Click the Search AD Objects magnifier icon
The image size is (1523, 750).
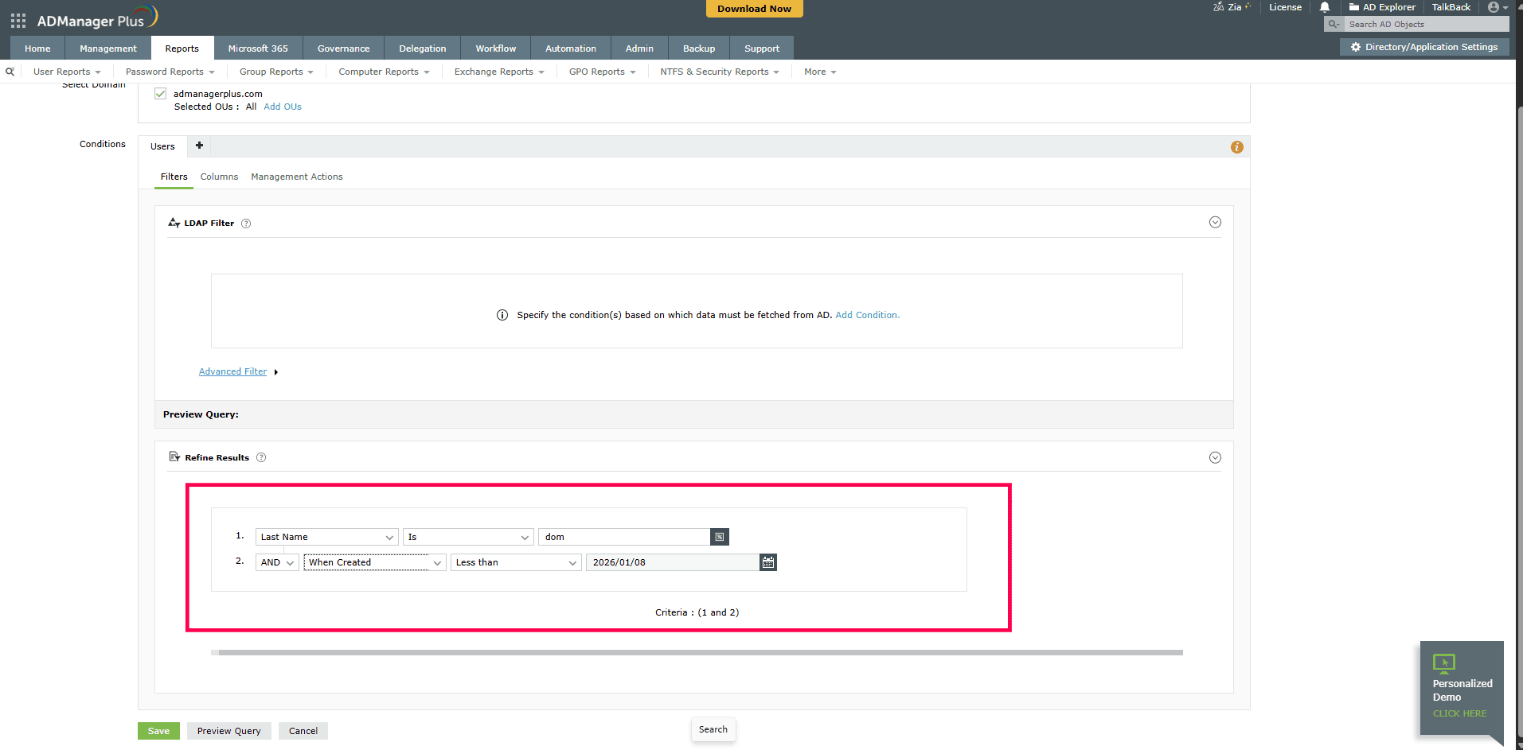[x=1334, y=25]
